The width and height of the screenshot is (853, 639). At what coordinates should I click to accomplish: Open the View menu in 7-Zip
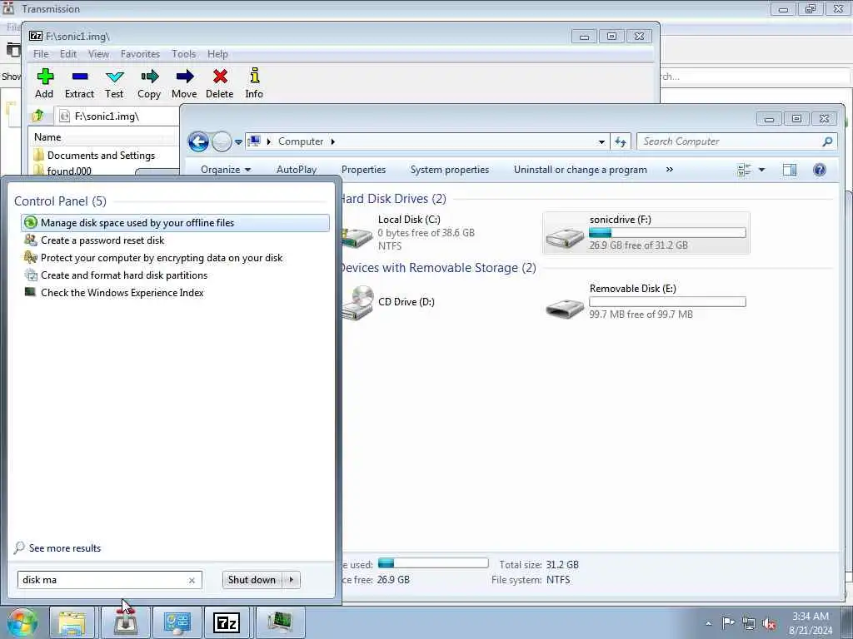[x=98, y=54]
